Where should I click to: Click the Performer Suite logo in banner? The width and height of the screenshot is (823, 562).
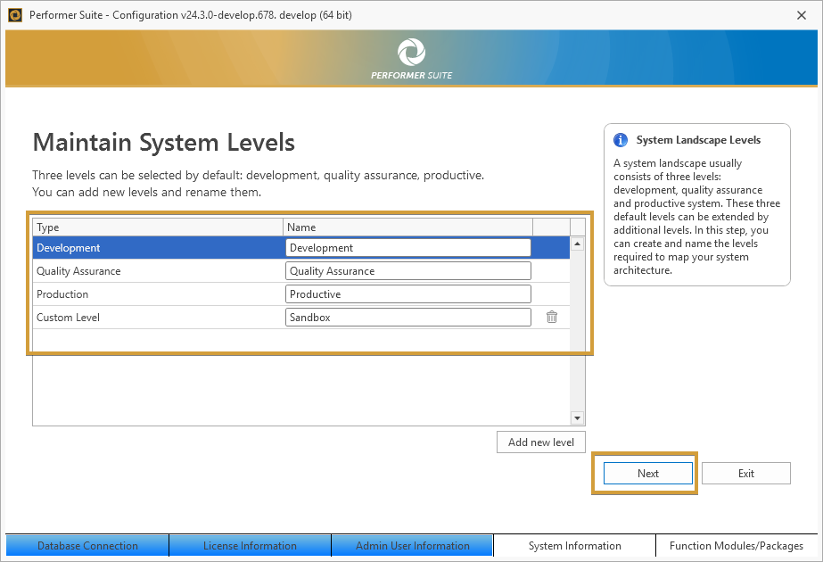point(411,53)
